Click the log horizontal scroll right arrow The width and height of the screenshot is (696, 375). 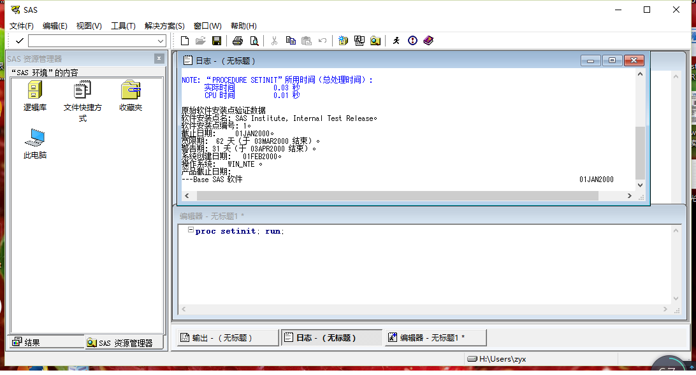click(630, 195)
